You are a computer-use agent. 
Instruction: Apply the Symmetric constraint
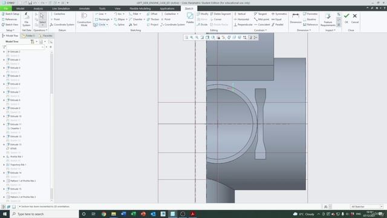click(279, 14)
